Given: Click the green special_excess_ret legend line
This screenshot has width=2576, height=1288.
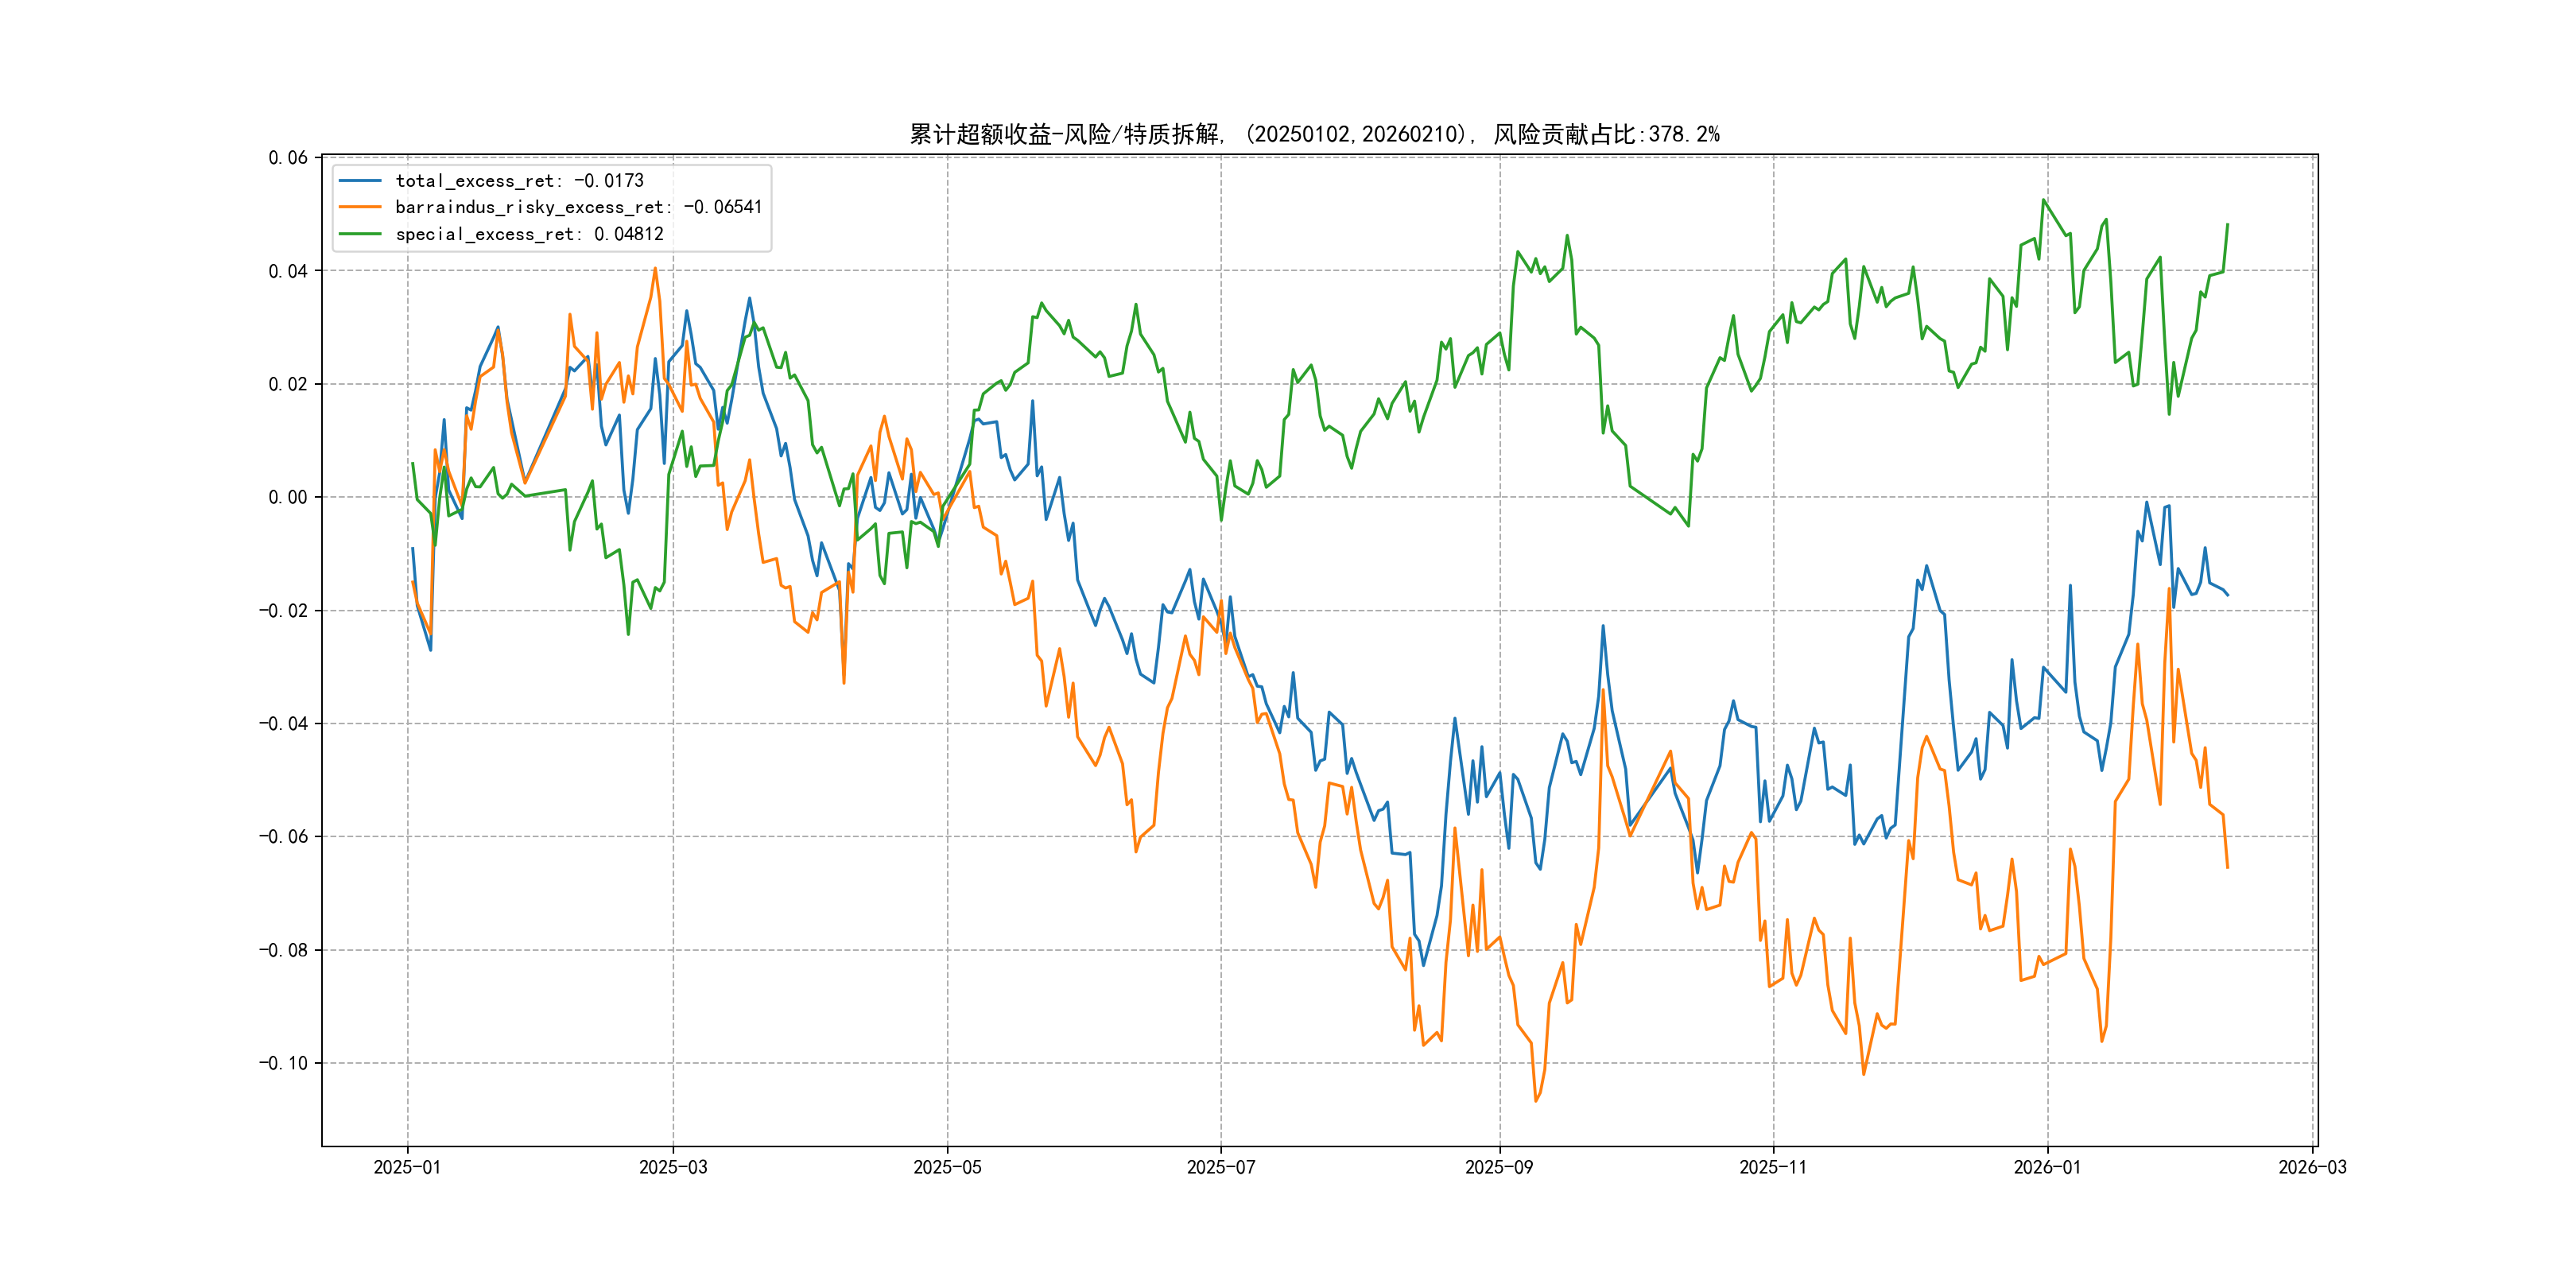Looking at the screenshot, I should 360,234.
